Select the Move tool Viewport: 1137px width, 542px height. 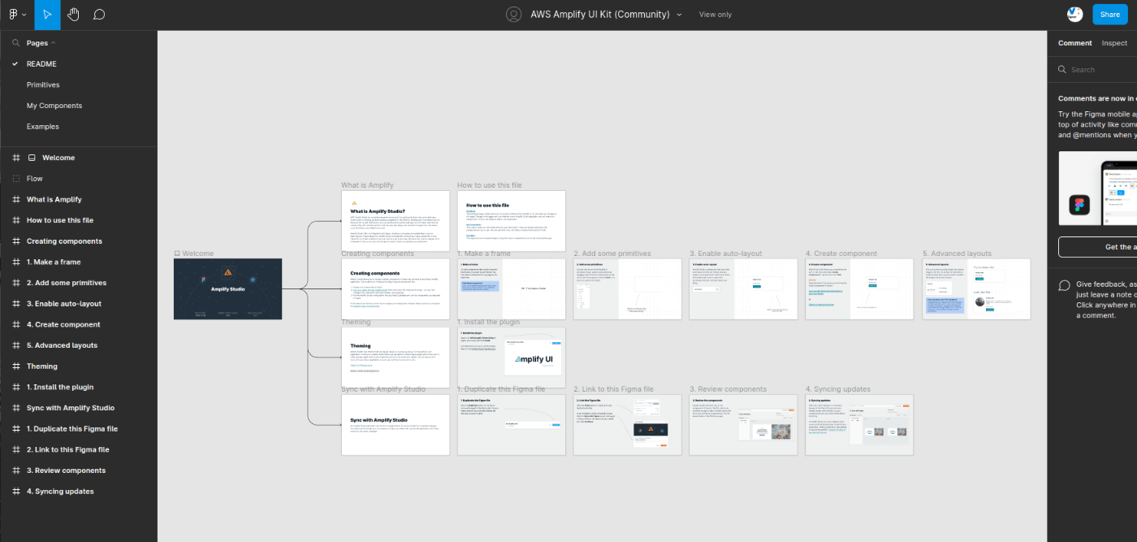(x=47, y=15)
